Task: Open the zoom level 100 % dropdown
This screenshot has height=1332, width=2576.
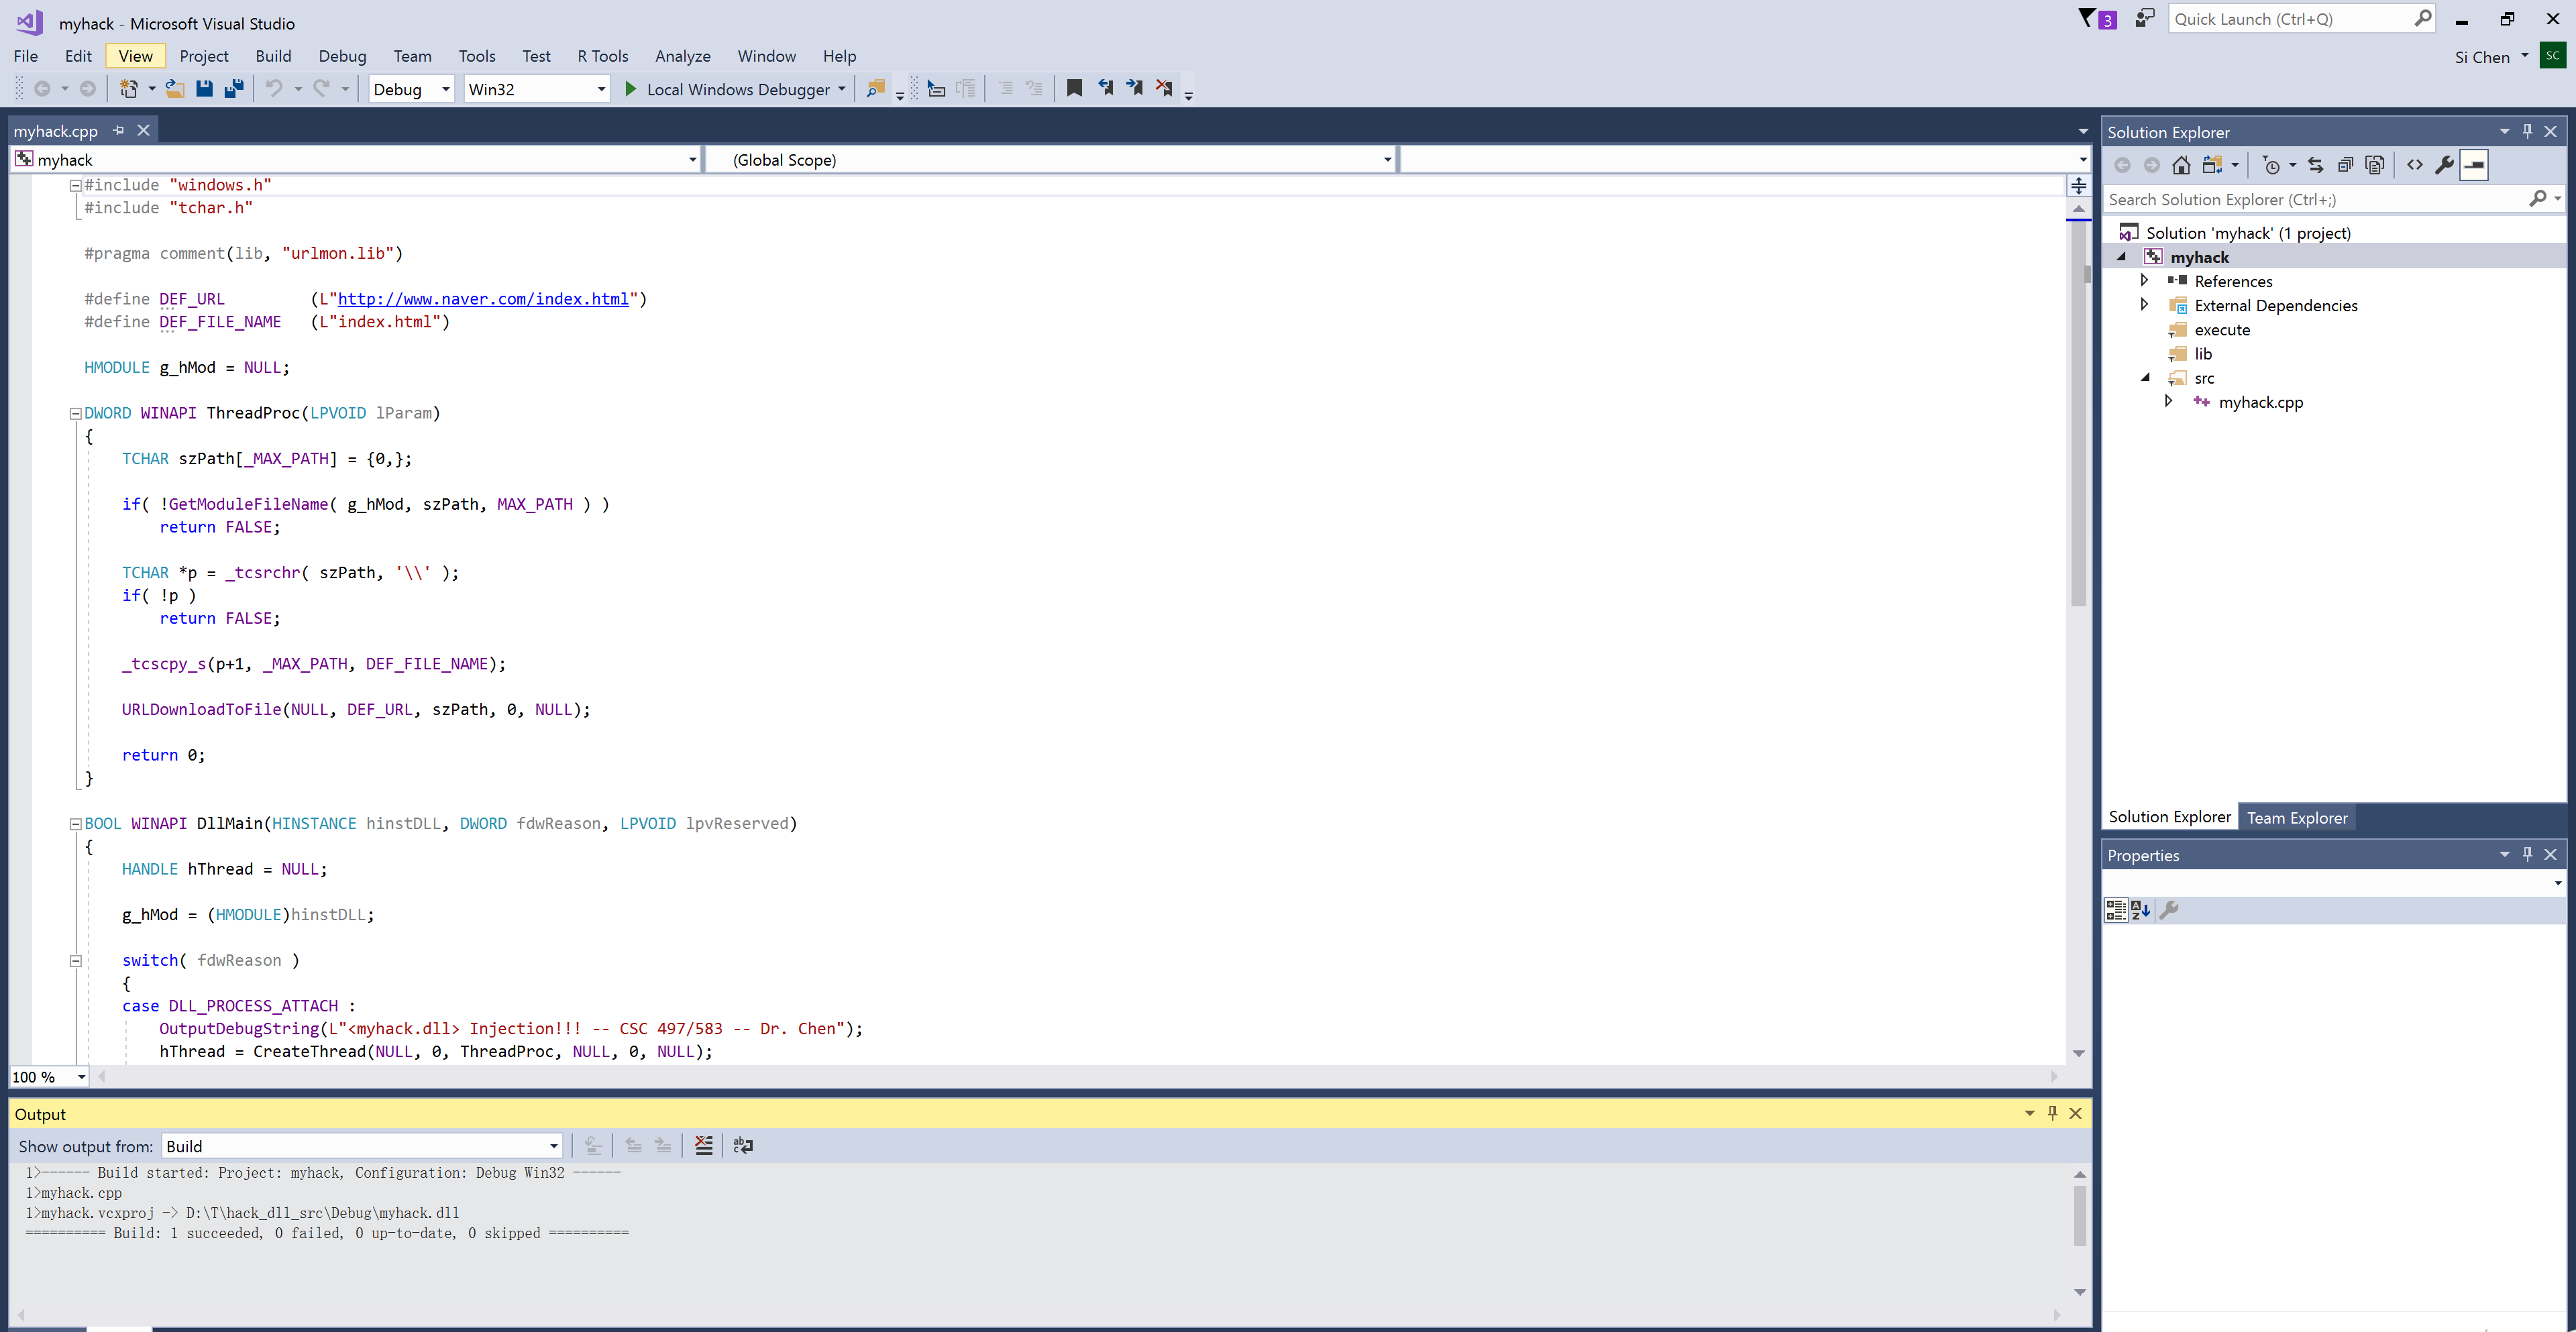Action: (x=49, y=1077)
